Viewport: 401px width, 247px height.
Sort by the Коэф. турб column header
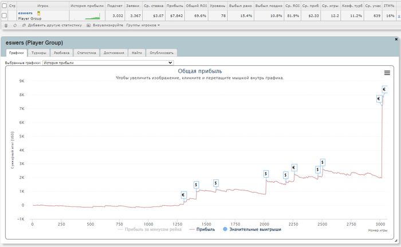(352, 6)
